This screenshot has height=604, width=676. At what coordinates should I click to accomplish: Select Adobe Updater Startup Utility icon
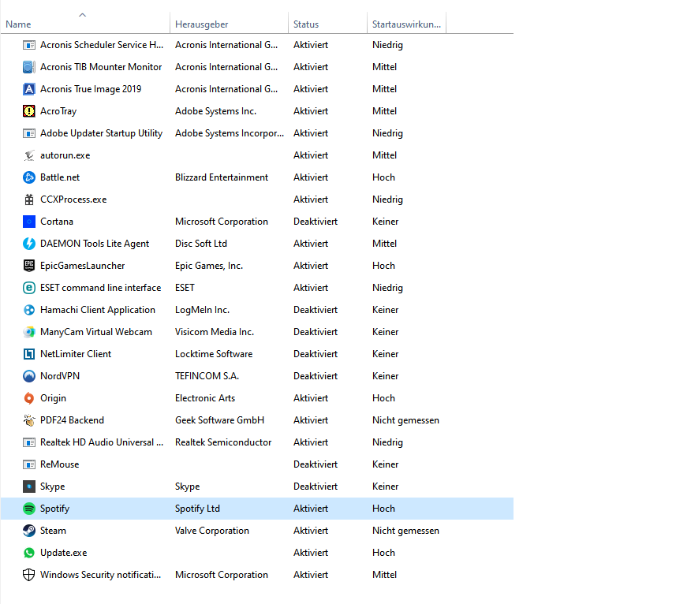tap(29, 133)
